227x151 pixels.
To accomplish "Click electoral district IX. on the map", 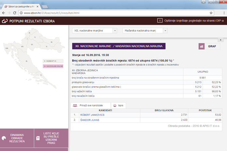I will (x=27, y=61).
